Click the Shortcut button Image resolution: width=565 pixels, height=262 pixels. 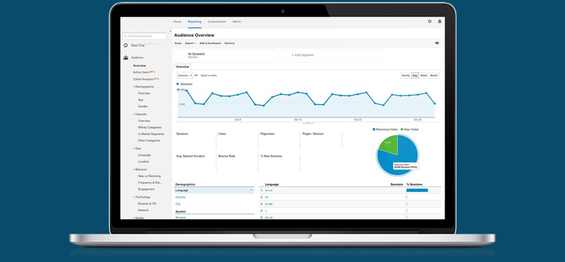tap(230, 43)
